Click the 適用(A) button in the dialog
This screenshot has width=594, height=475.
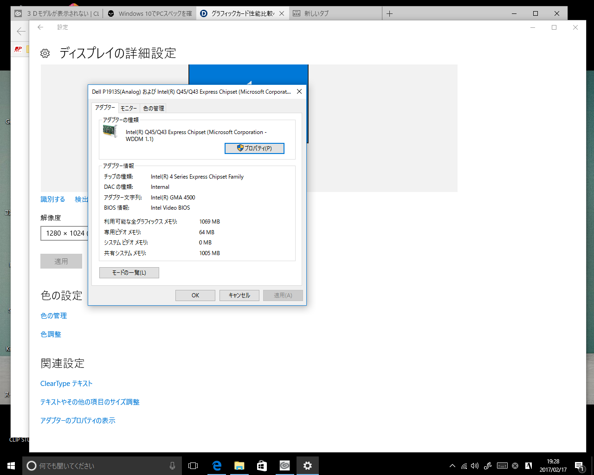click(x=283, y=295)
